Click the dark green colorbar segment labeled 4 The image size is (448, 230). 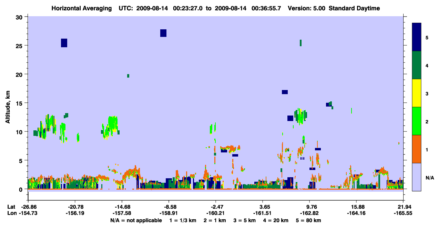click(x=417, y=65)
